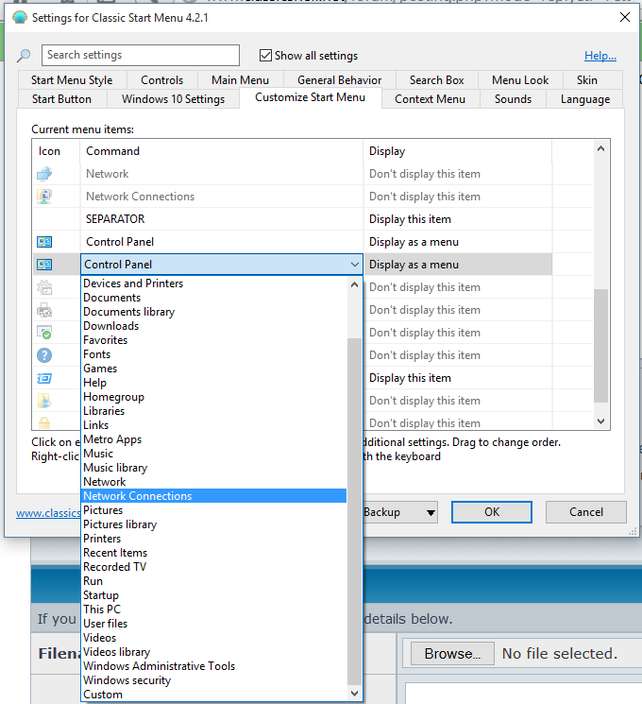
Task: Open the Sounds tab
Action: coord(513,99)
